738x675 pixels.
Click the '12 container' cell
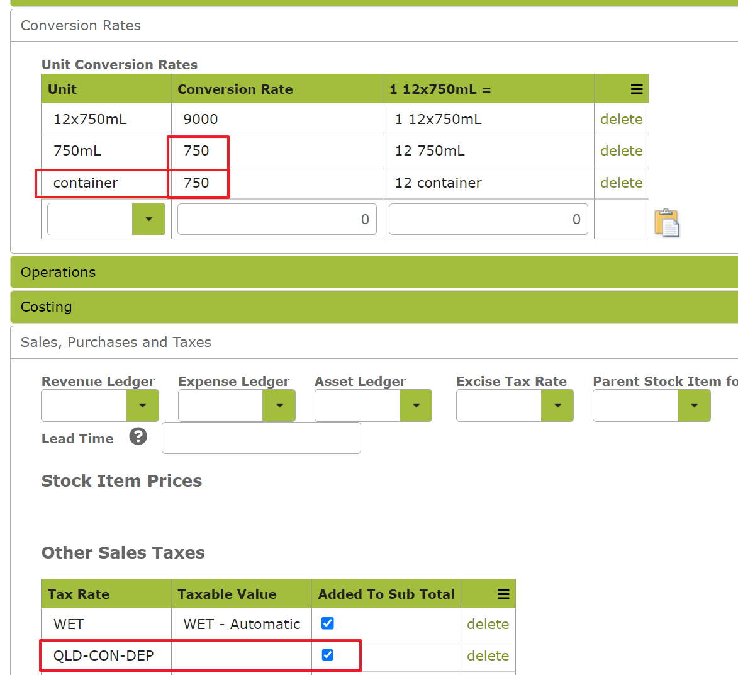[x=489, y=183]
